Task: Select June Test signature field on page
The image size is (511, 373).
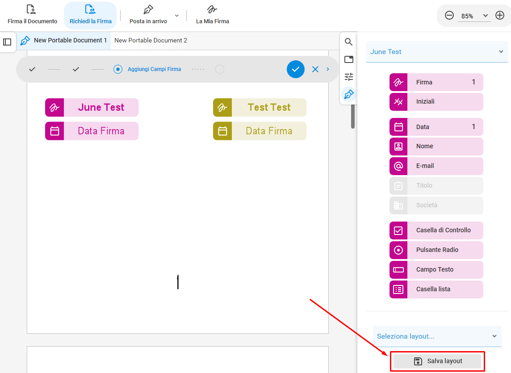Action: [92, 107]
